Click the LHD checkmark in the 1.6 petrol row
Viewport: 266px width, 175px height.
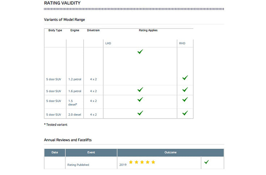click(140, 89)
